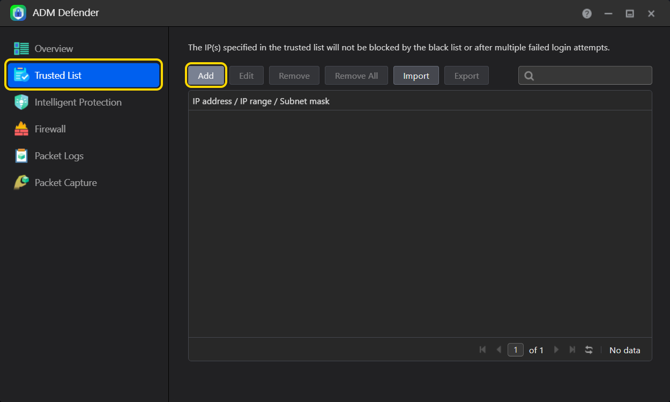The width and height of the screenshot is (670, 402).
Task: Open help via question mark icon
Action: pos(587,13)
